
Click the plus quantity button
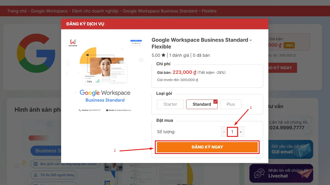coord(241,132)
